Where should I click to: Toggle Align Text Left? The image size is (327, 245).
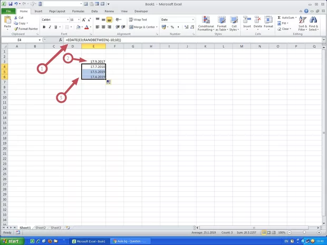[x=98, y=27]
